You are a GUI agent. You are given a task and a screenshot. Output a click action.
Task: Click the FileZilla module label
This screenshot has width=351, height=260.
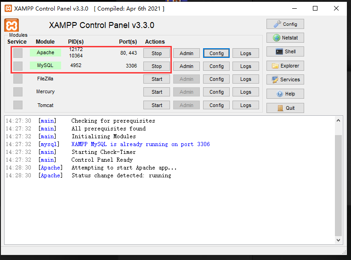point(45,79)
